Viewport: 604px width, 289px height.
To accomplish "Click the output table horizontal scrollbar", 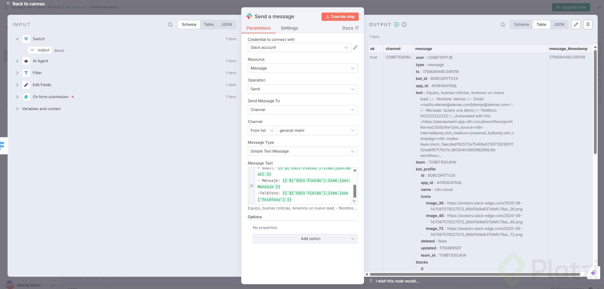I will pos(475,275).
